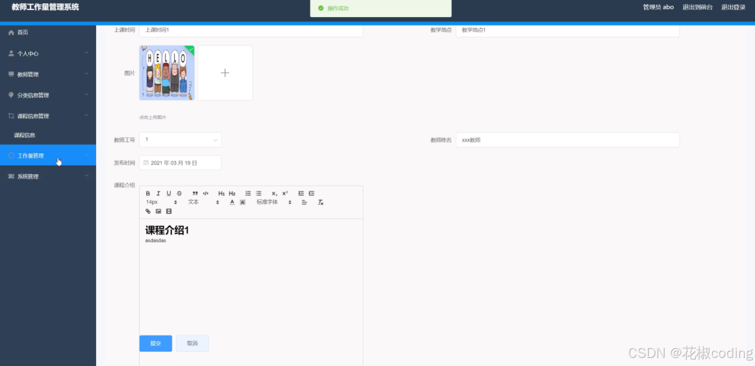755x366 pixels.
Task: Open text background color picker
Action: (x=243, y=202)
